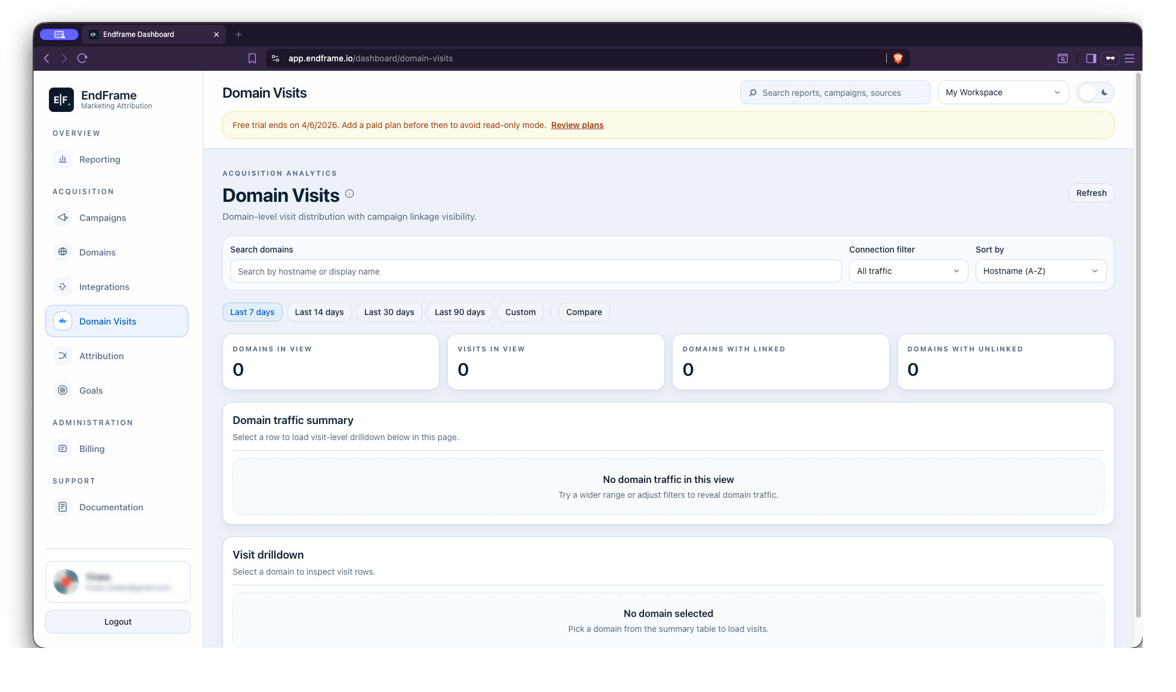The height and width of the screenshot is (692, 1176).
Task: Click the Integrations sidebar icon
Action: [63, 286]
